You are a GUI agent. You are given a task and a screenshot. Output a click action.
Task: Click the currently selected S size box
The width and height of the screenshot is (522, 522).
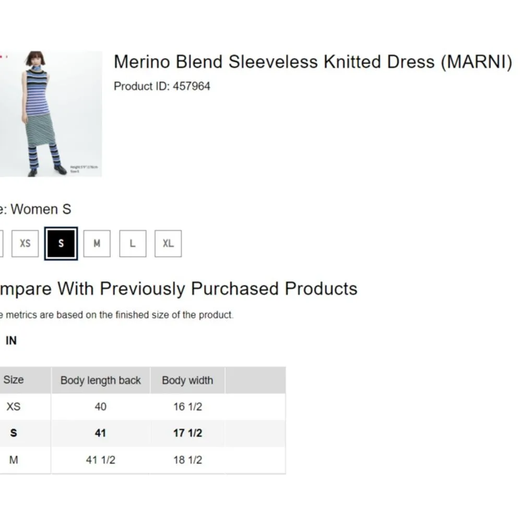click(x=61, y=243)
